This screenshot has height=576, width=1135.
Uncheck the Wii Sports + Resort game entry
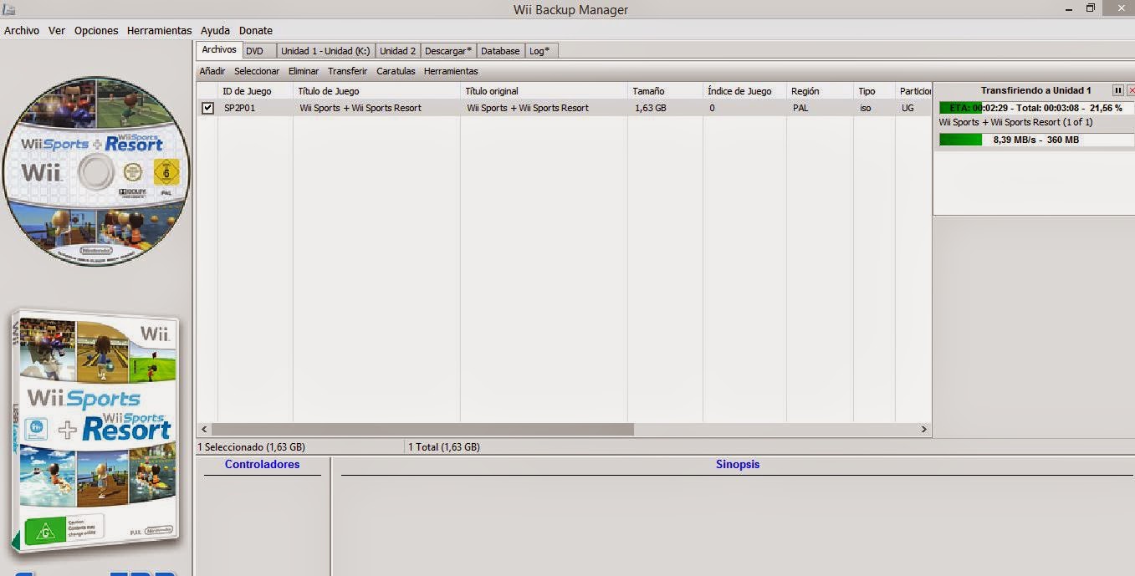click(207, 107)
